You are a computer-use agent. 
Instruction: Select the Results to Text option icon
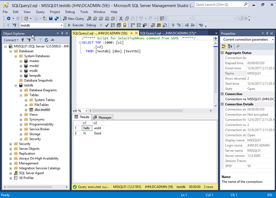pyautogui.click(x=153, y=25)
